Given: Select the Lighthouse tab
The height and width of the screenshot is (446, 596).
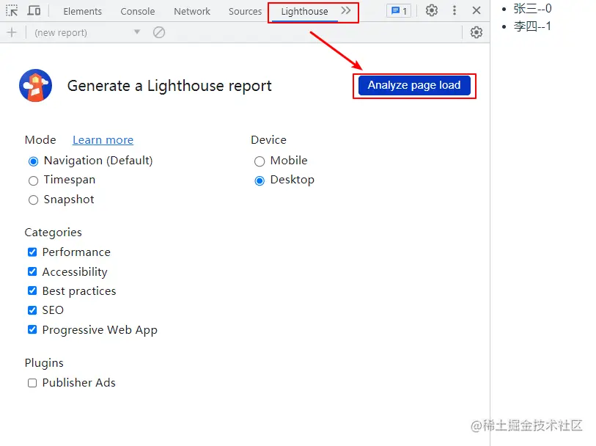Looking at the screenshot, I should [x=304, y=12].
